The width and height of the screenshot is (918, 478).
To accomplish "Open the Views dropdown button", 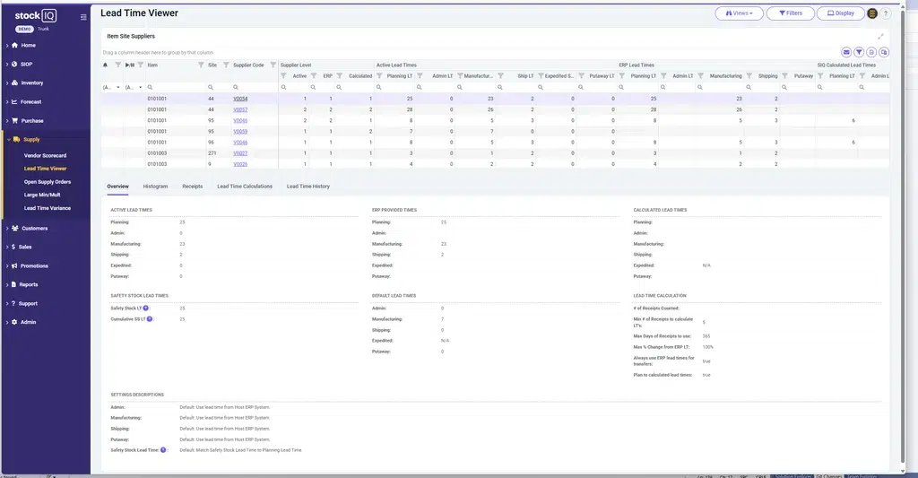I will (x=739, y=13).
